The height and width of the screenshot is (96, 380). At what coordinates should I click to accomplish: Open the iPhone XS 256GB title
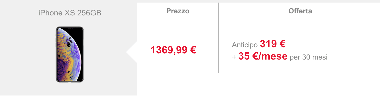70,13
